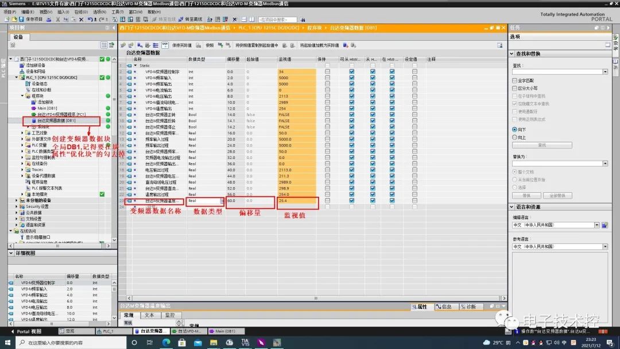Viewport: 620px width, 349px height.
Task: Open the 项目(P) menu
Action: (x=10, y=12)
